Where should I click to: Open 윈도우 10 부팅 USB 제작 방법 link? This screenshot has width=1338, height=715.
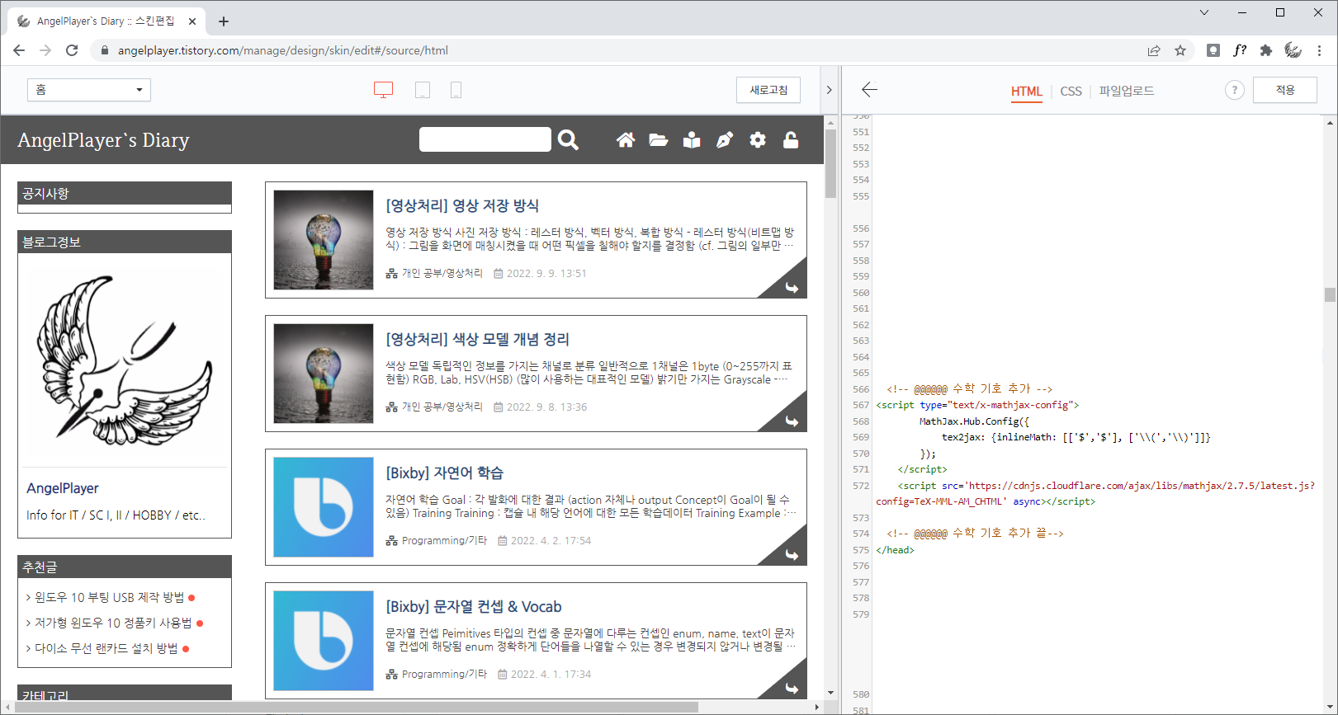tap(109, 597)
